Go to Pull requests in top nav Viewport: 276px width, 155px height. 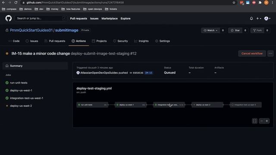[78, 19]
